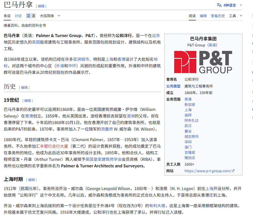Switch to the 讨论 discussion tab
Viewport: 253px width, 215px height.
coord(18,16)
